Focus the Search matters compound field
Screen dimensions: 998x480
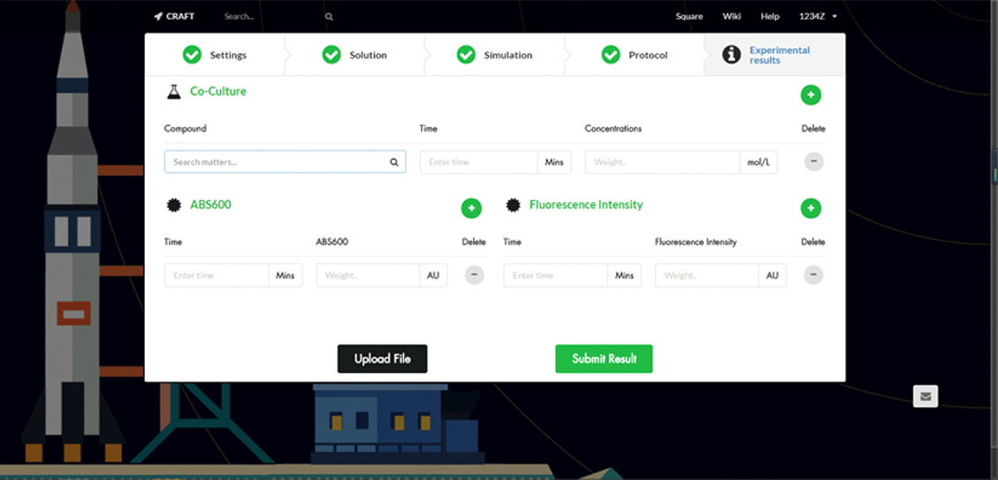point(277,163)
